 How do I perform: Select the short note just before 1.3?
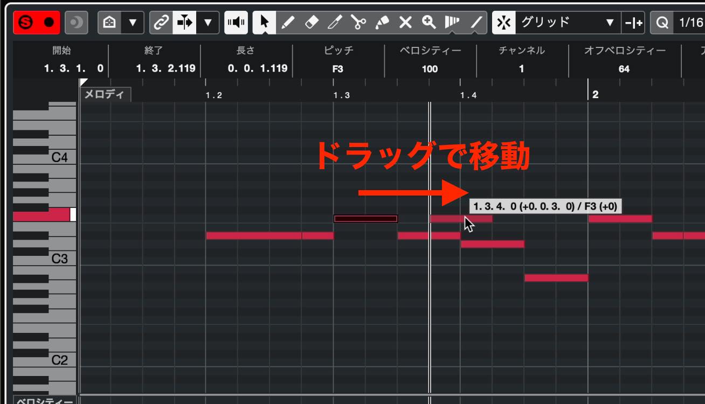[x=317, y=235]
